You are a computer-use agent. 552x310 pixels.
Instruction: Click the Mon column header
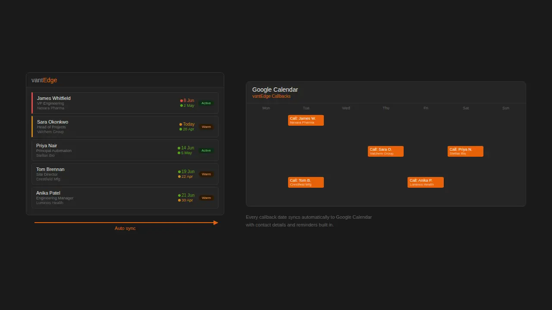(x=266, y=108)
